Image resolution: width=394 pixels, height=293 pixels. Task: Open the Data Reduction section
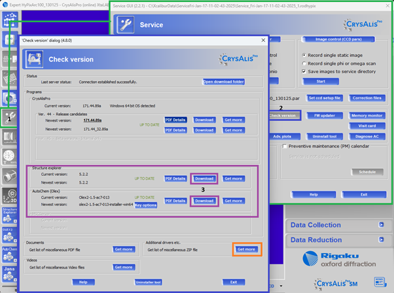316,240
